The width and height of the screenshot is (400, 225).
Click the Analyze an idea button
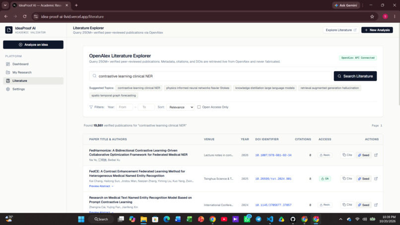[x=33, y=45]
